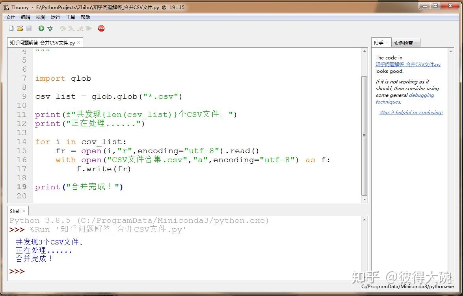Screen dimensions: 463x296
Task: Click the Step into toolbar icon
Action: click(x=71, y=28)
